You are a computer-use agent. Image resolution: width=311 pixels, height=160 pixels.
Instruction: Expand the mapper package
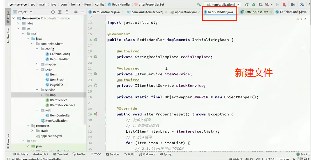coord(37,64)
